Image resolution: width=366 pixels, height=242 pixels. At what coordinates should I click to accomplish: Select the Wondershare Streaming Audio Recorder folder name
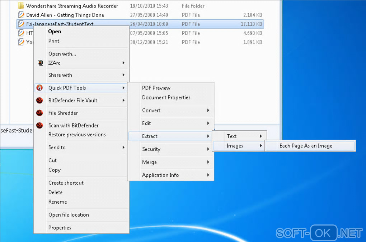[72, 6]
